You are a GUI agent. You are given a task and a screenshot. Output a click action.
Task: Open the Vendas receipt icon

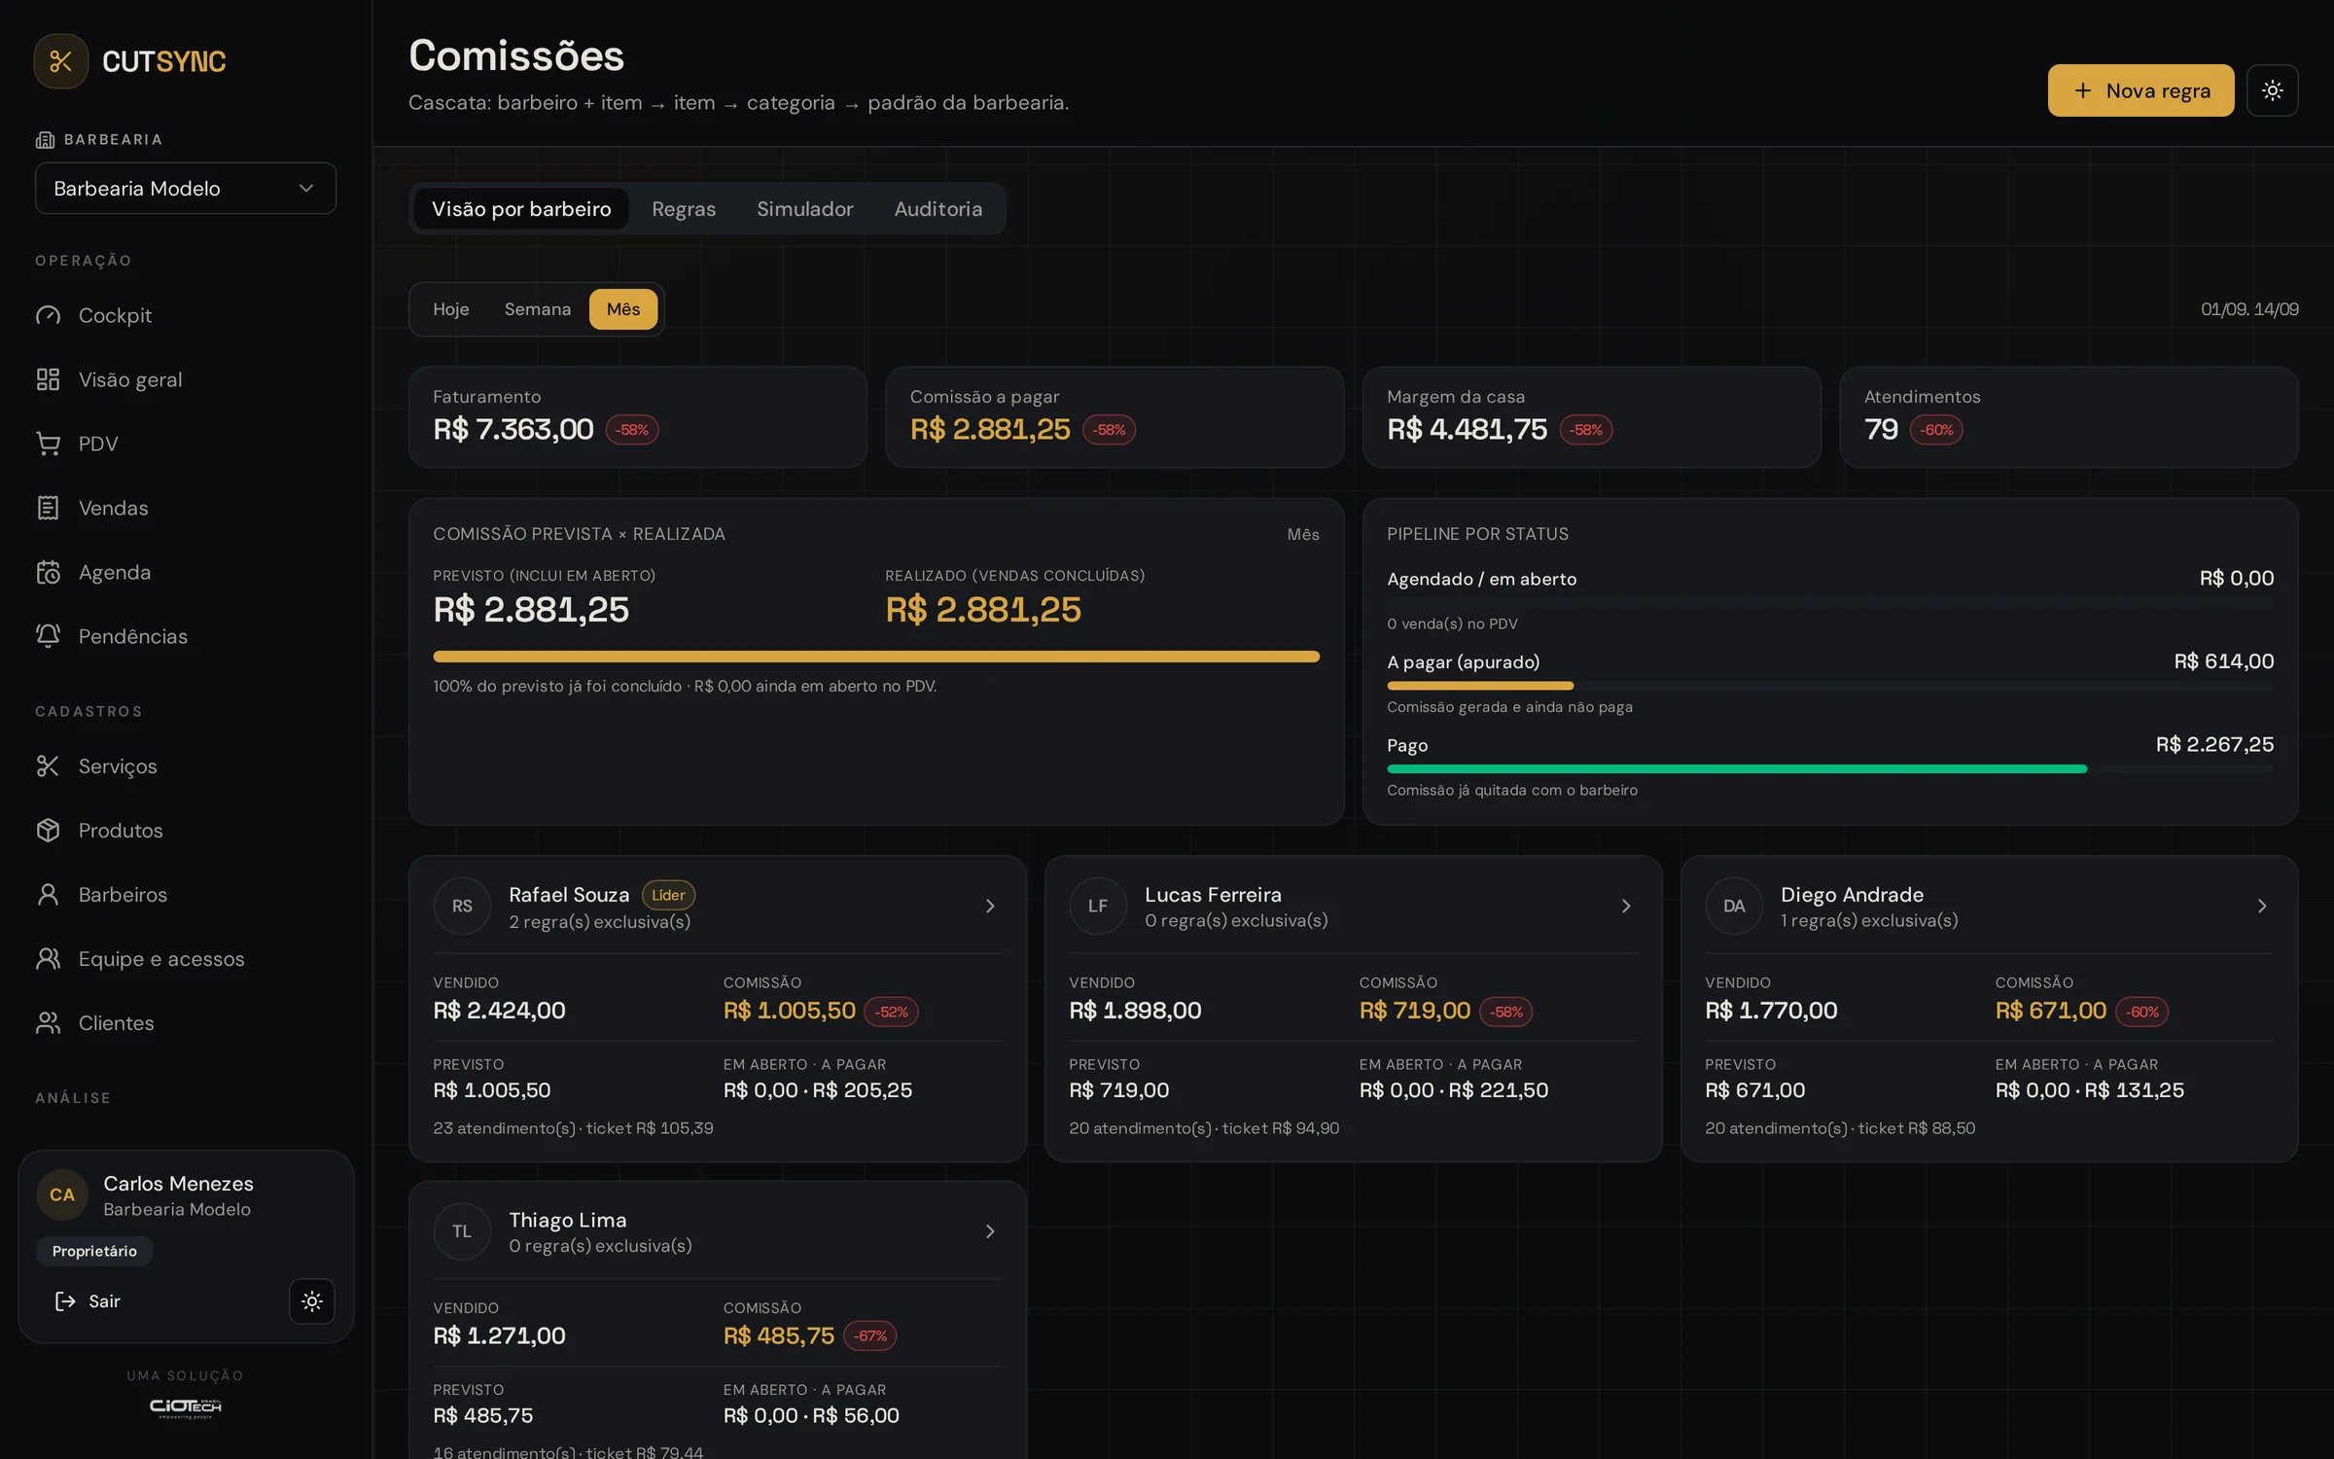(48, 508)
